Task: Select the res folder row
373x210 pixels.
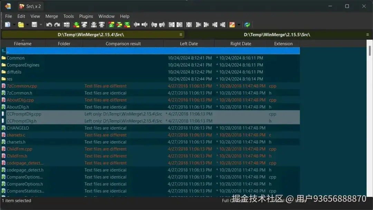Action: click(x=150, y=79)
